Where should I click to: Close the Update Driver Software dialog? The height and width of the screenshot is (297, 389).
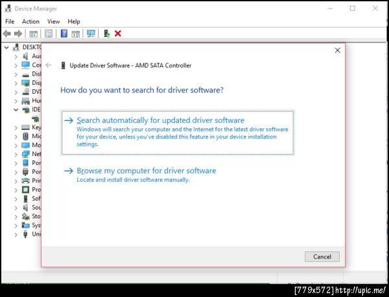(337, 50)
